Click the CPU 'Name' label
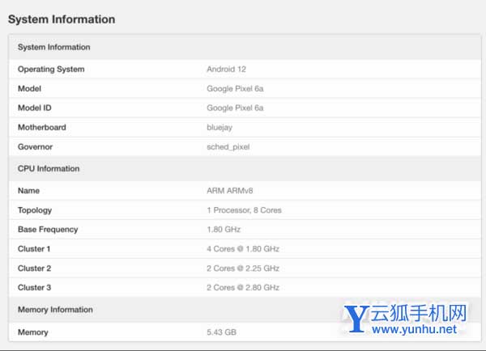486x351 pixels. pyautogui.click(x=28, y=191)
